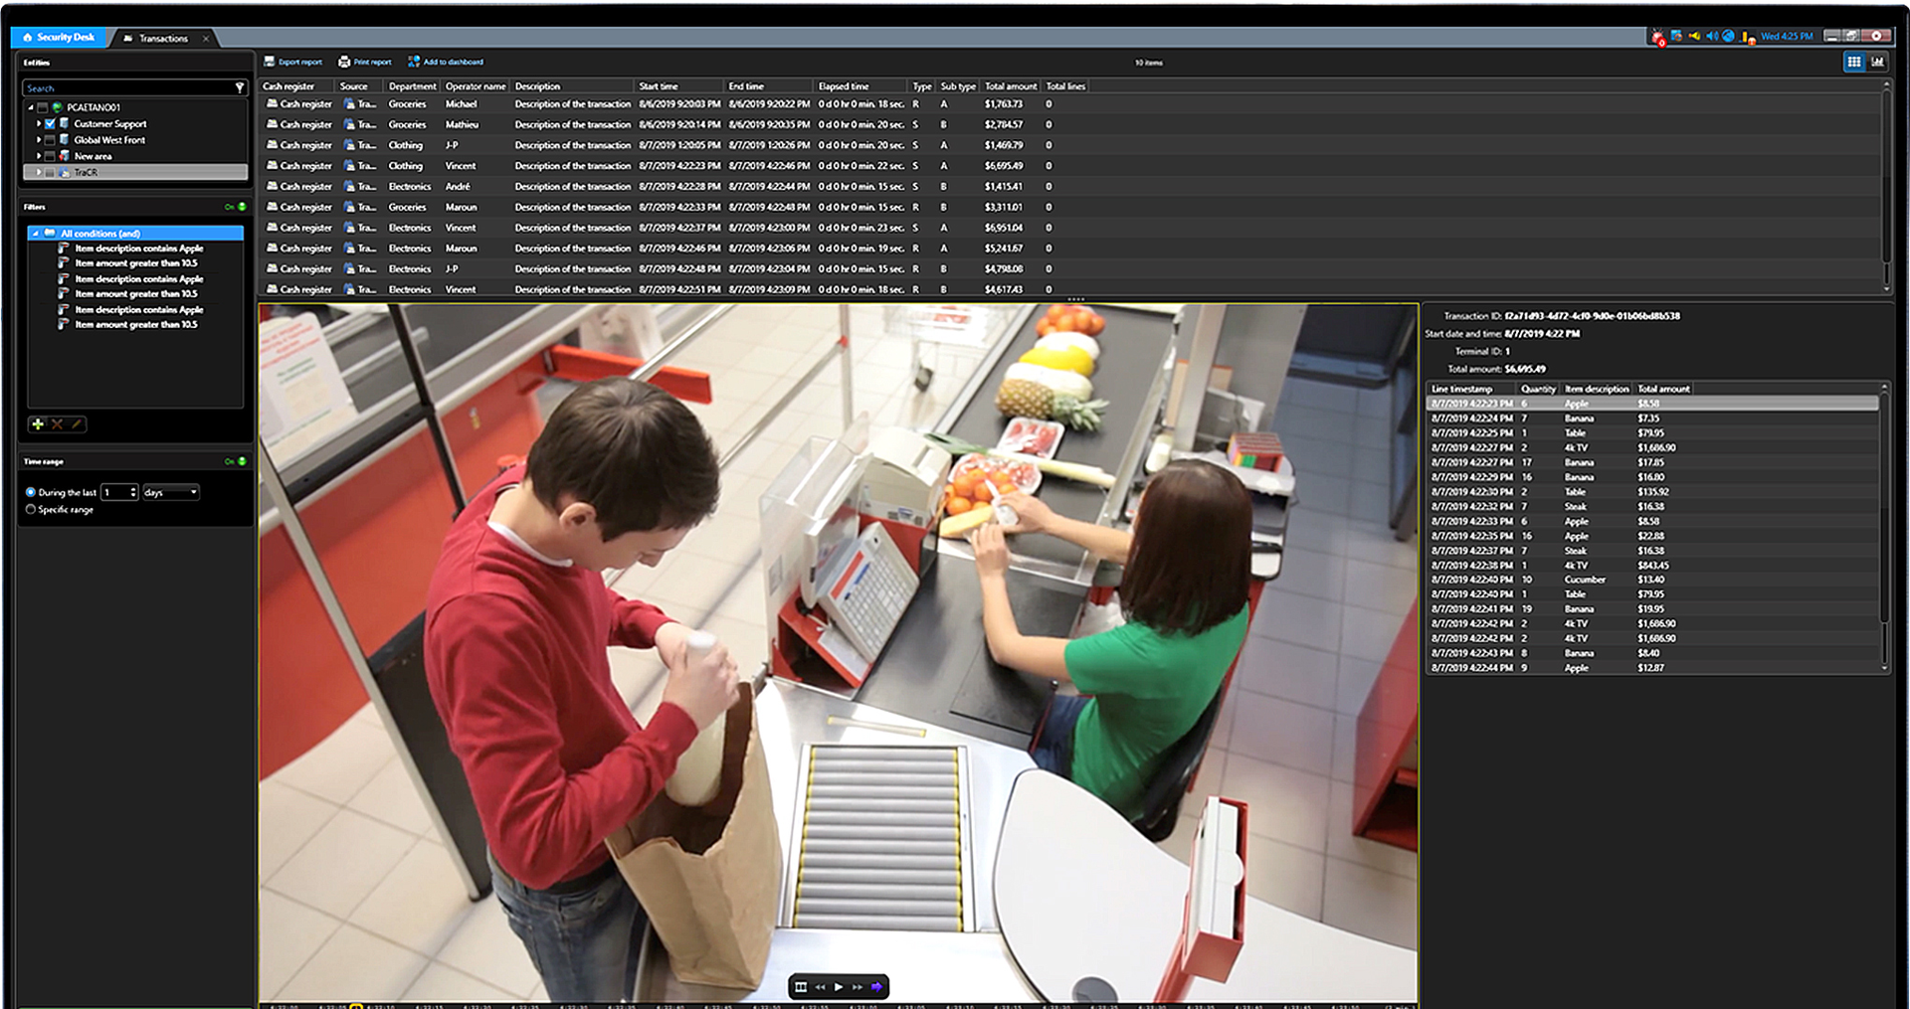1910x1009 pixels.
Task: Select the transaction row with total $2,784.57
Action: (x=696, y=124)
